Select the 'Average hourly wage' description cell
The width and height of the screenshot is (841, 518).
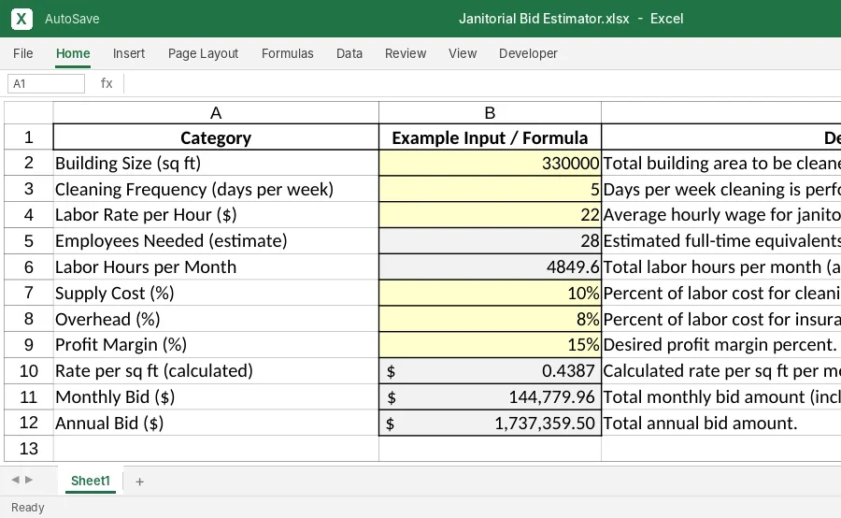[x=720, y=215]
